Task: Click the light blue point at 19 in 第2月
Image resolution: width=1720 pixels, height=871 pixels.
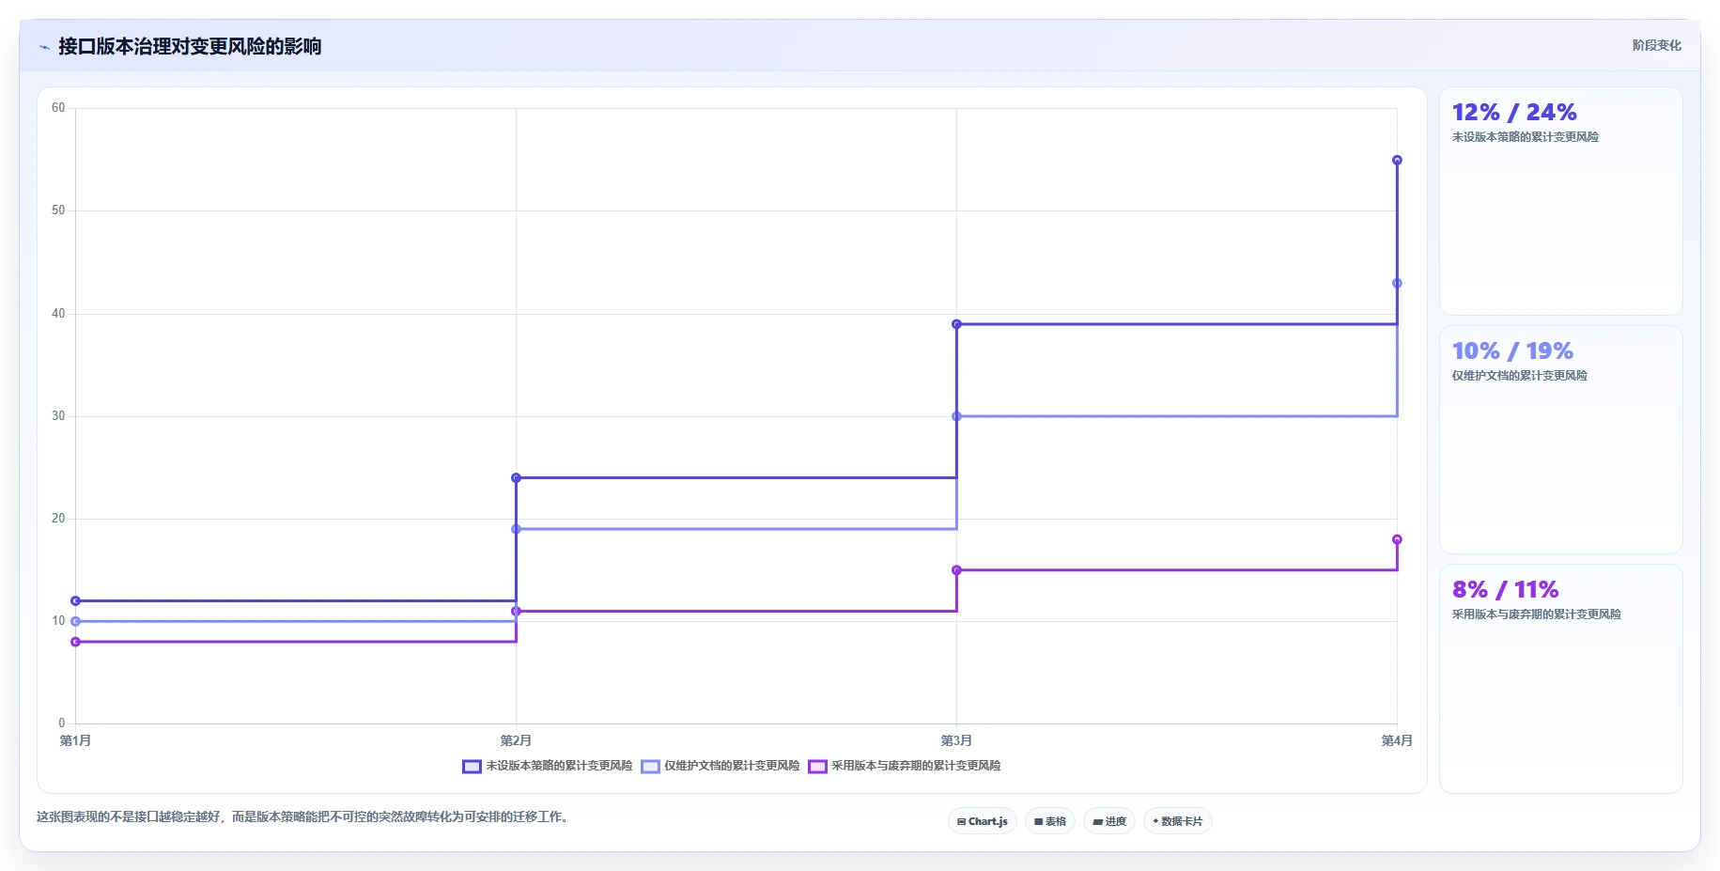Action: tap(516, 529)
